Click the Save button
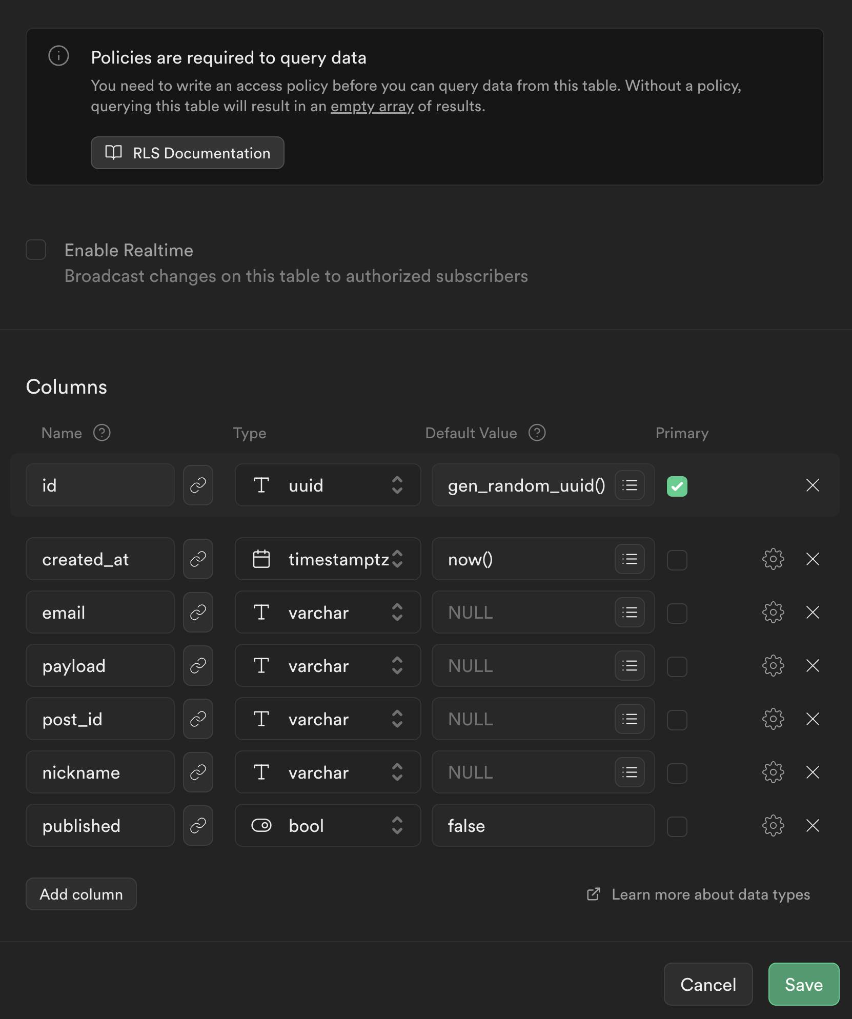 point(803,984)
